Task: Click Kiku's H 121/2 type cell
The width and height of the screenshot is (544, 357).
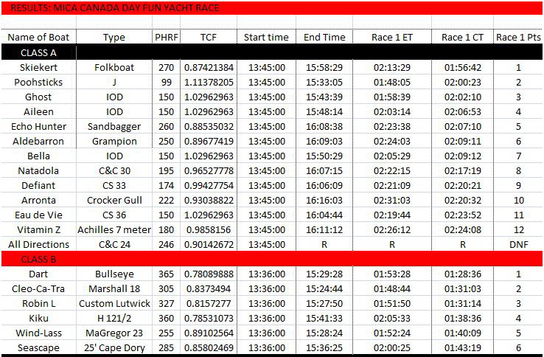Action: (x=114, y=318)
